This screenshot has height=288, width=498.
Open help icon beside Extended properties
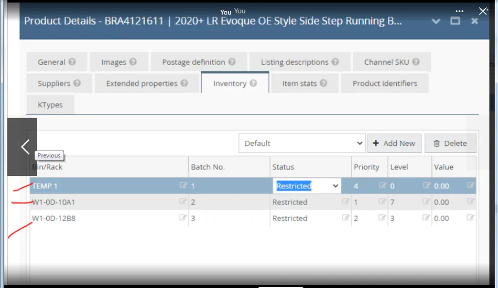184,83
